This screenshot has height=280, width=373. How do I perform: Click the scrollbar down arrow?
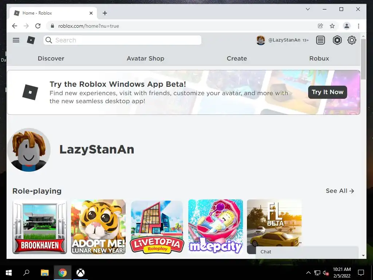point(363,256)
